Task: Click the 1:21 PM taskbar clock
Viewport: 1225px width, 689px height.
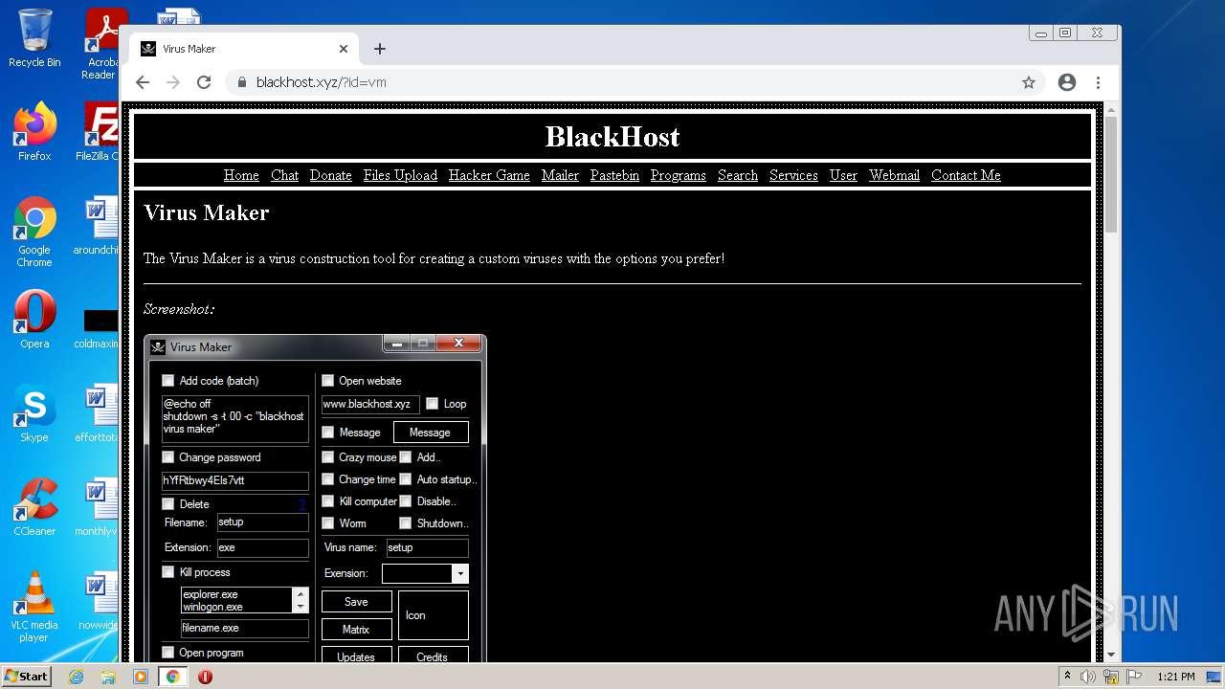Action: (x=1176, y=677)
